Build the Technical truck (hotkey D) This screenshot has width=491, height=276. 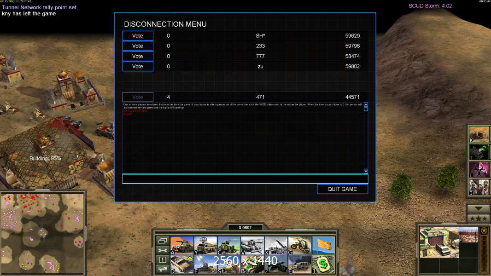[182, 264]
